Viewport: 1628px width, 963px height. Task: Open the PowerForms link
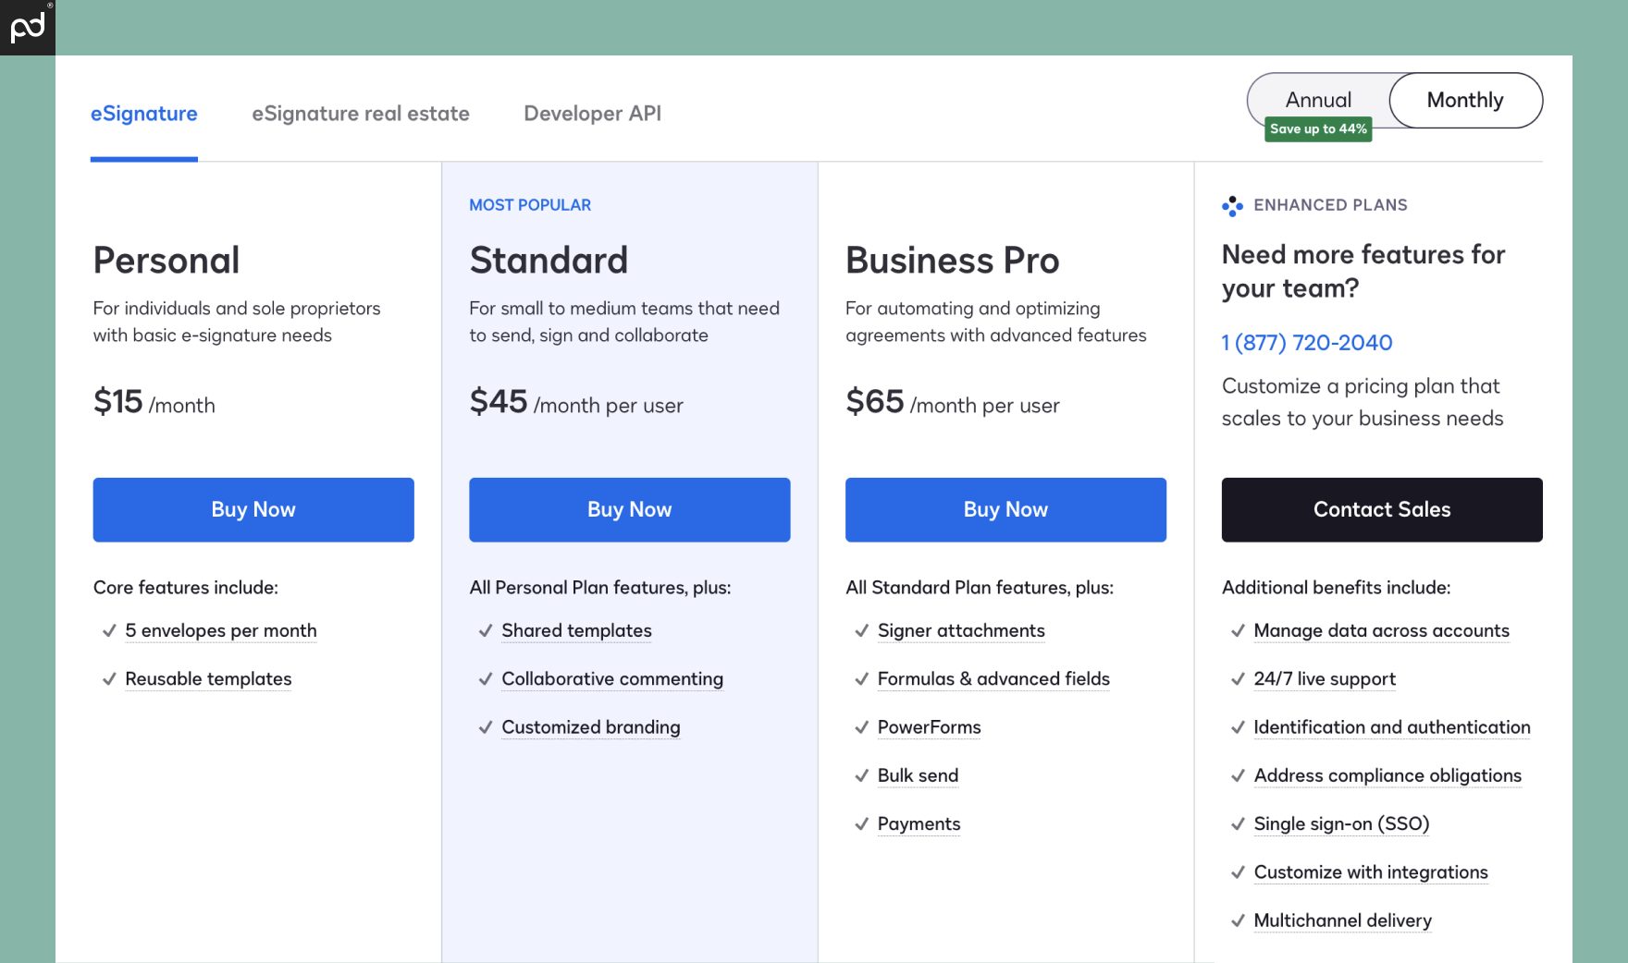pos(929,727)
